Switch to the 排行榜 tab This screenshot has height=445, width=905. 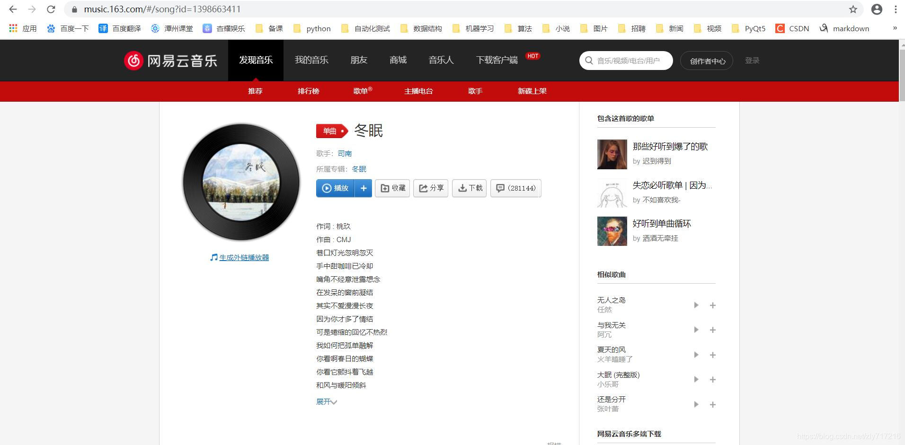pyautogui.click(x=308, y=91)
